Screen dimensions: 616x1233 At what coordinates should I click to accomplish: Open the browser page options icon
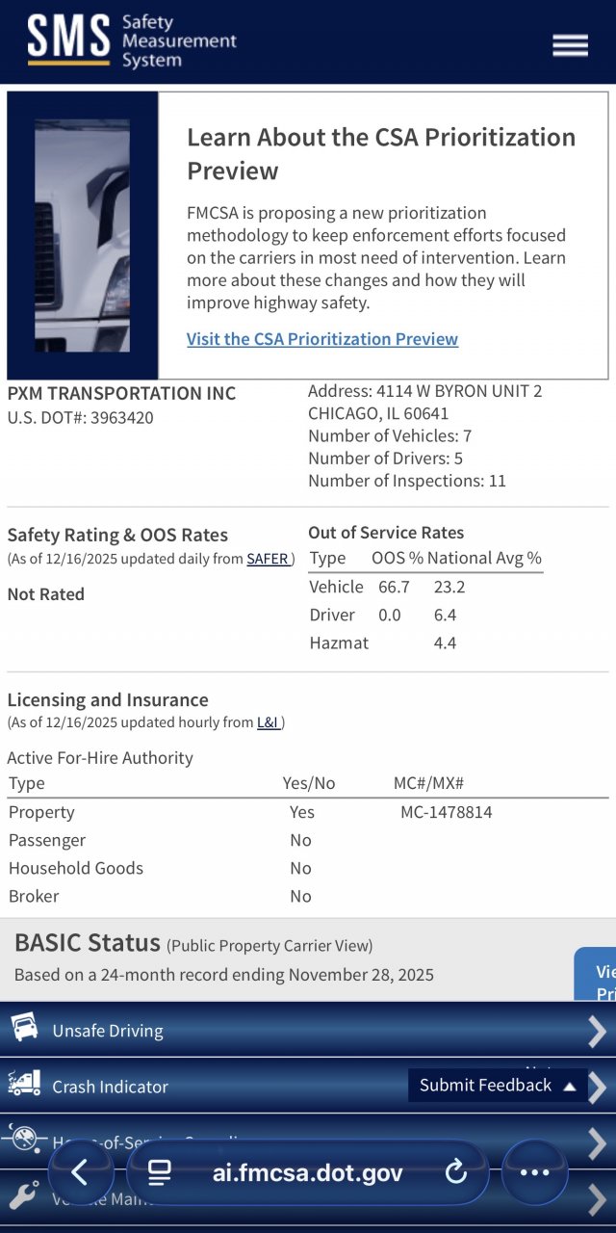coord(160,1172)
